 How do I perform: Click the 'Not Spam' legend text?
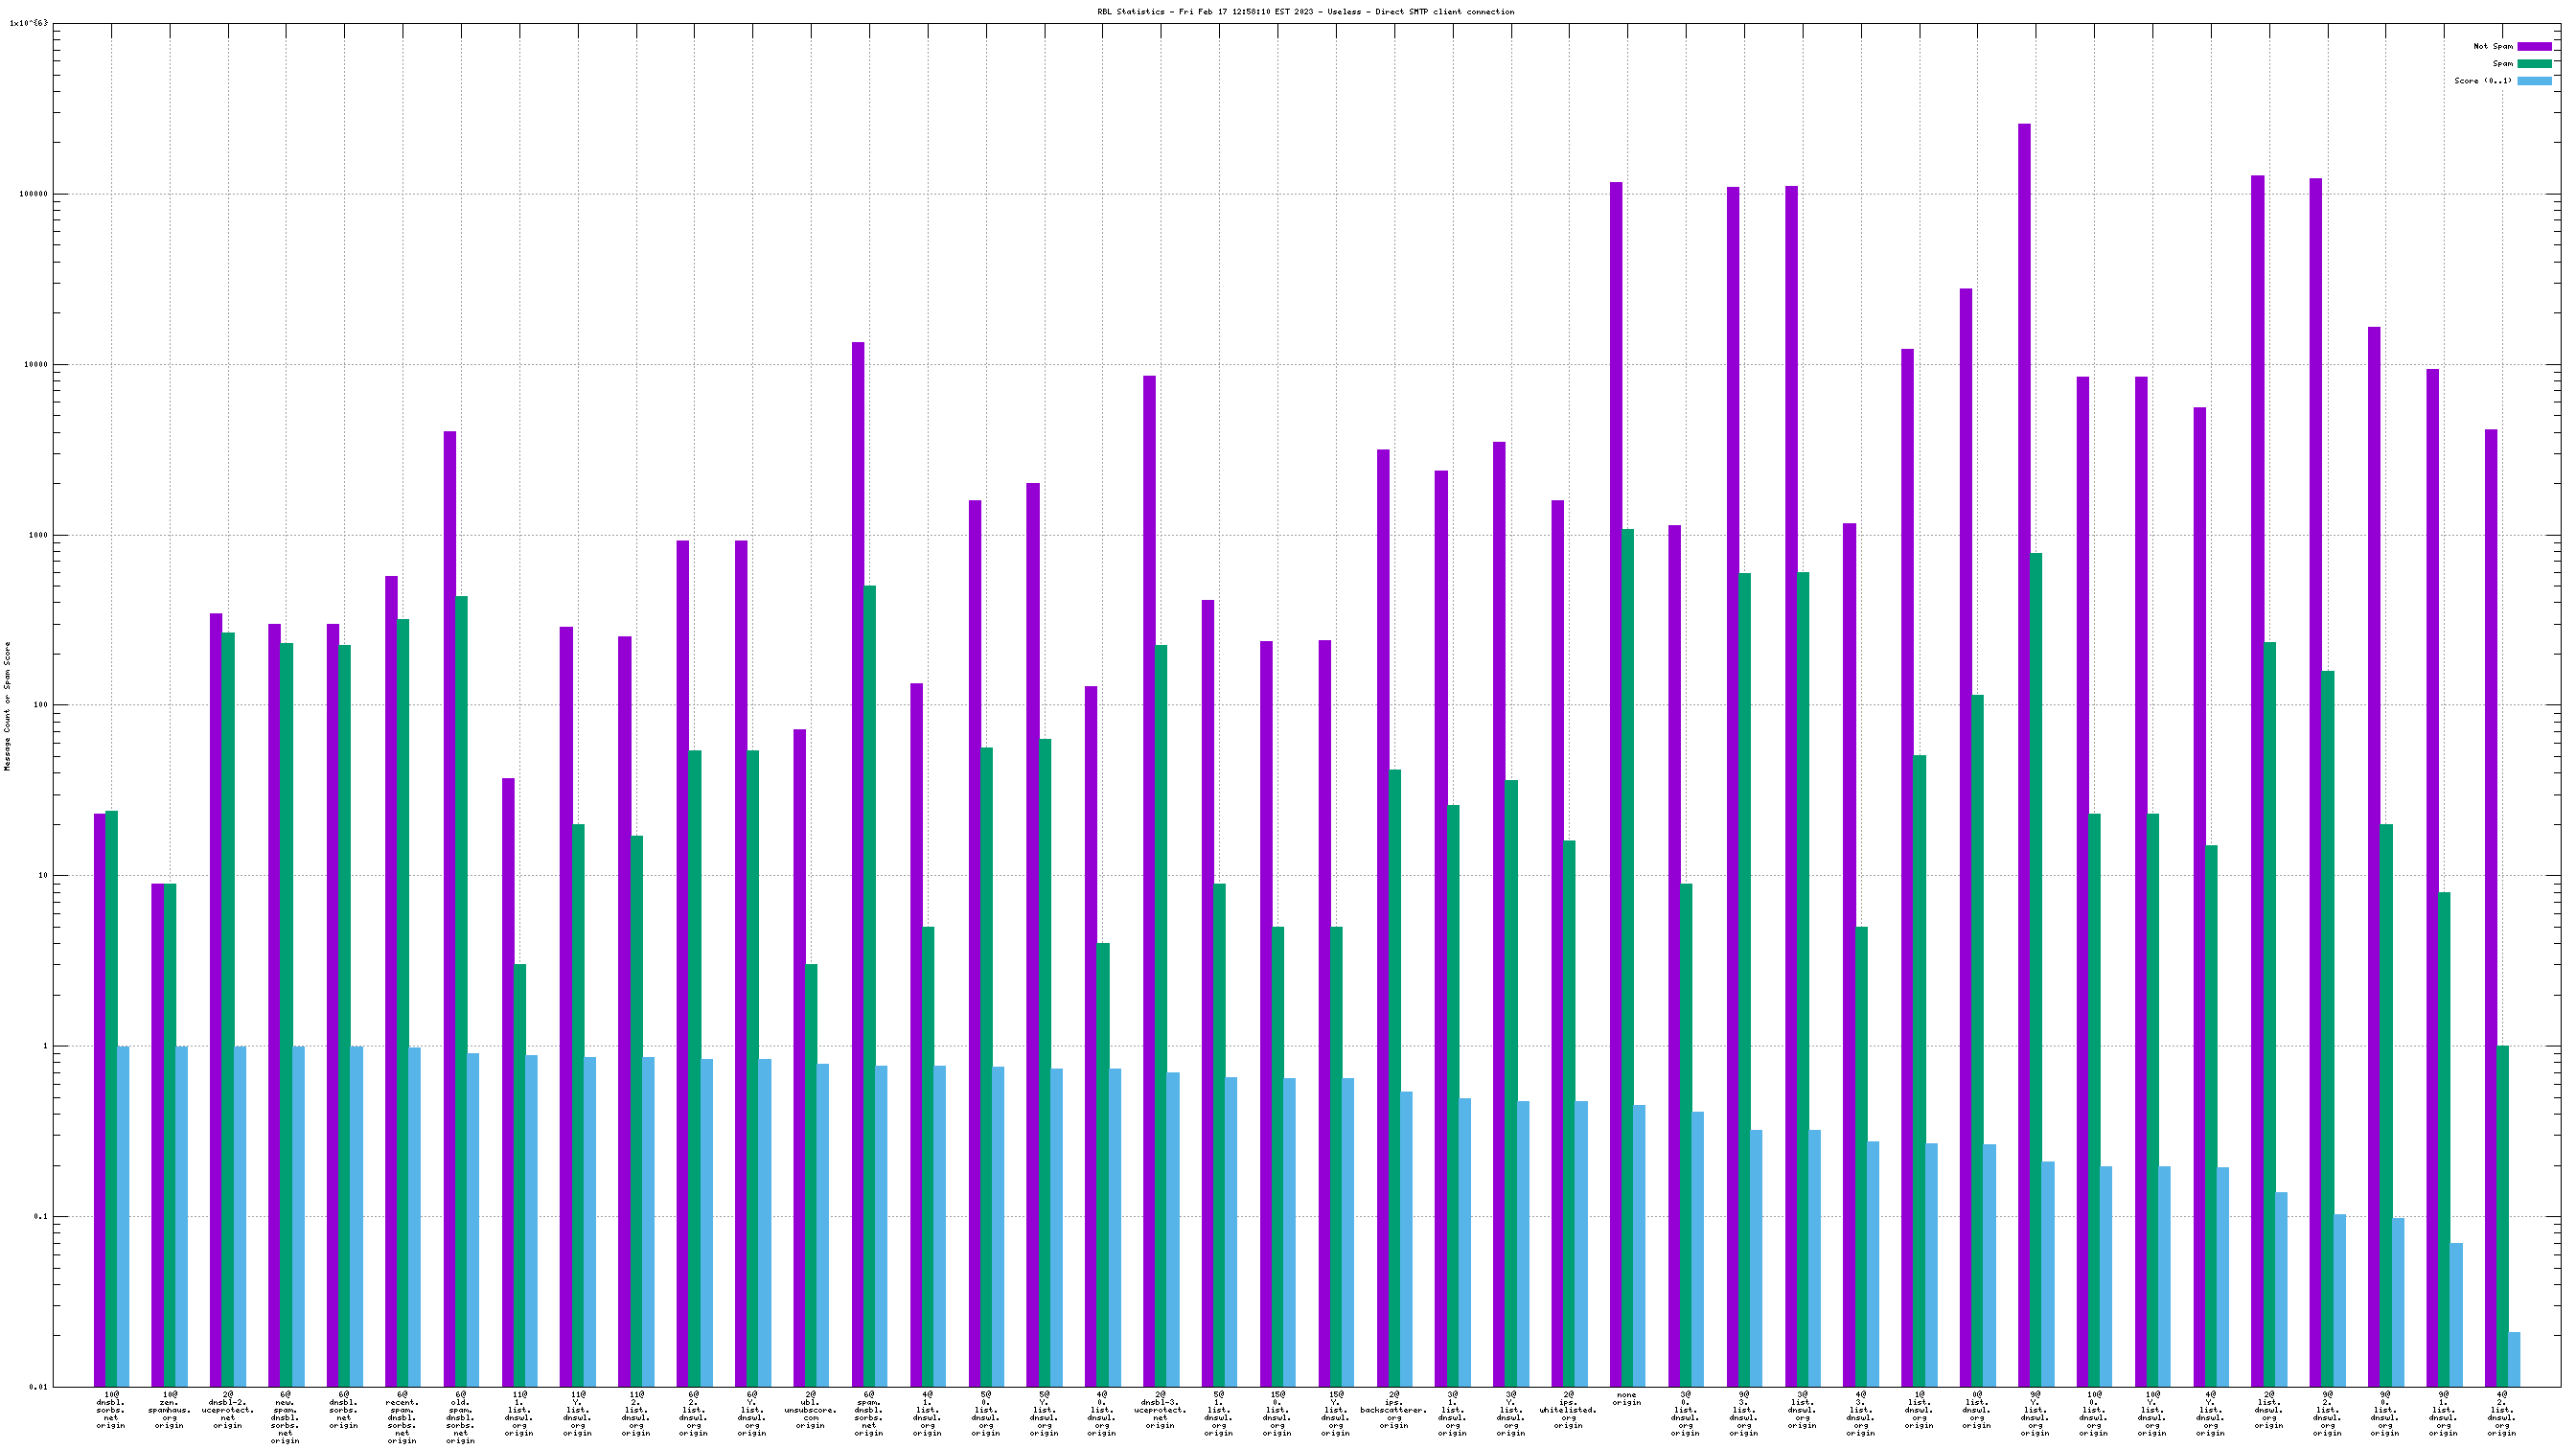click(x=2492, y=46)
